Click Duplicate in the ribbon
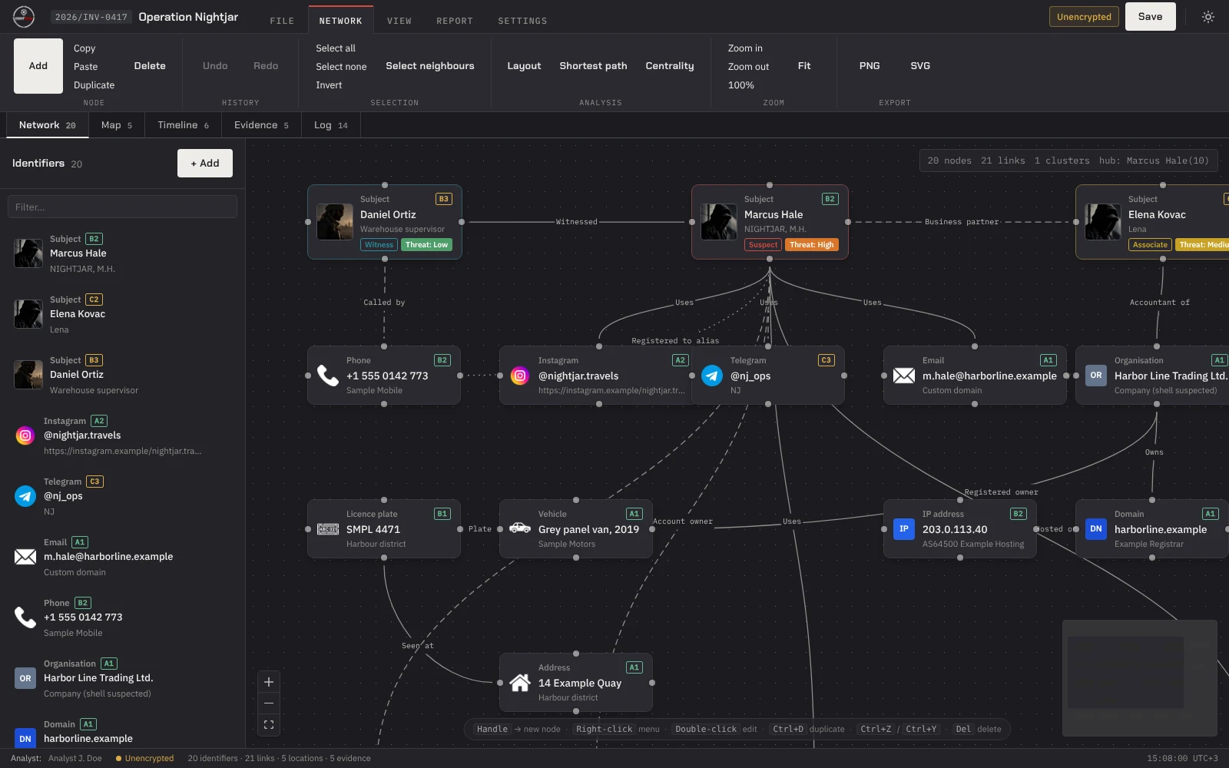 94,85
